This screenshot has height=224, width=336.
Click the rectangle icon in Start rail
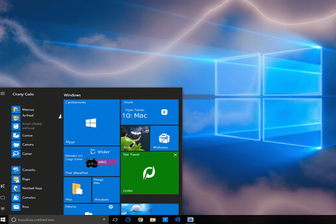[x=3, y=198]
